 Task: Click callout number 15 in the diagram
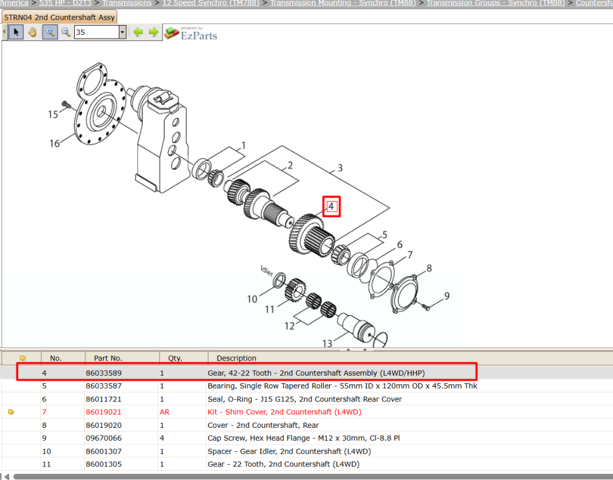pyautogui.click(x=53, y=115)
